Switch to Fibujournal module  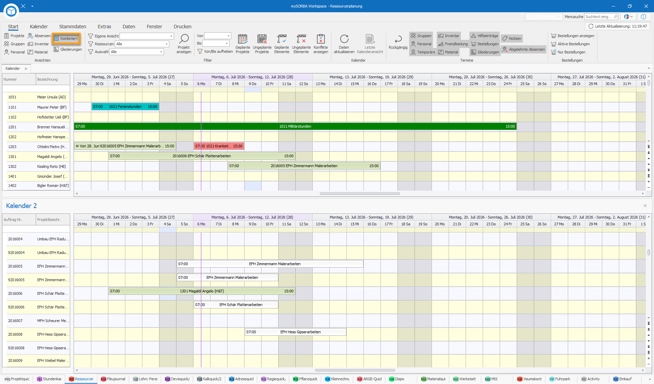(113, 379)
